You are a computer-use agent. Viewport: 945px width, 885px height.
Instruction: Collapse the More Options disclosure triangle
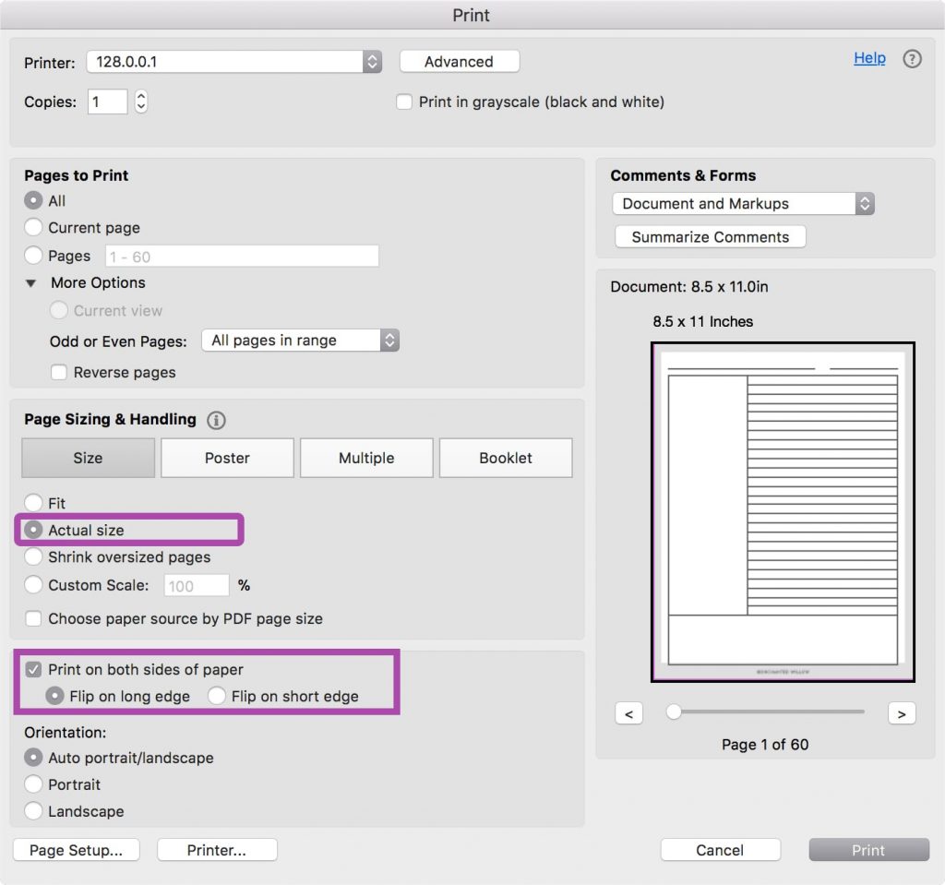pyautogui.click(x=31, y=283)
